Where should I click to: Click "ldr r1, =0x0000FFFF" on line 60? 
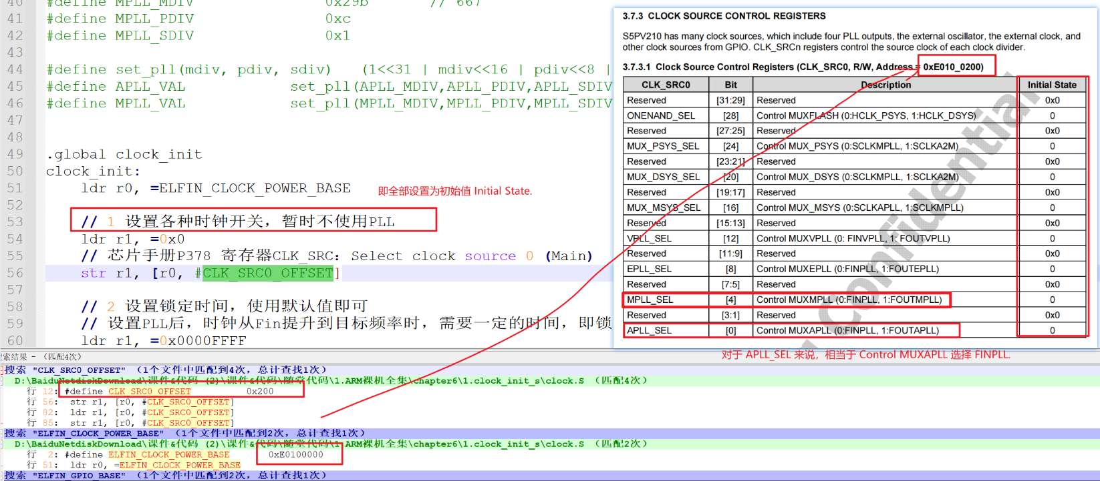point(164,340)
